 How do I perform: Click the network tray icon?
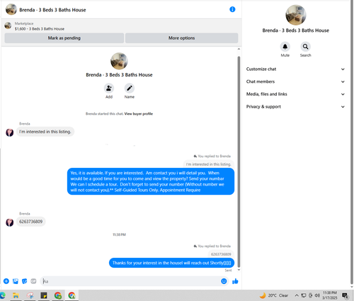click(x=304, y=295)
